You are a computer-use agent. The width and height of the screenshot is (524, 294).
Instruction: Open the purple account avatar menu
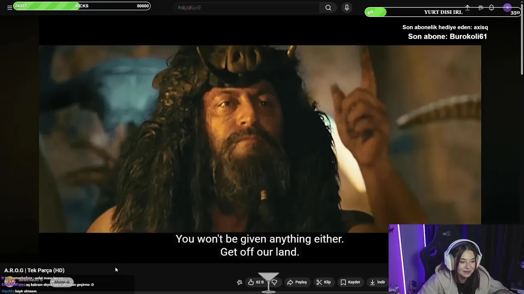tap(507, 7)
